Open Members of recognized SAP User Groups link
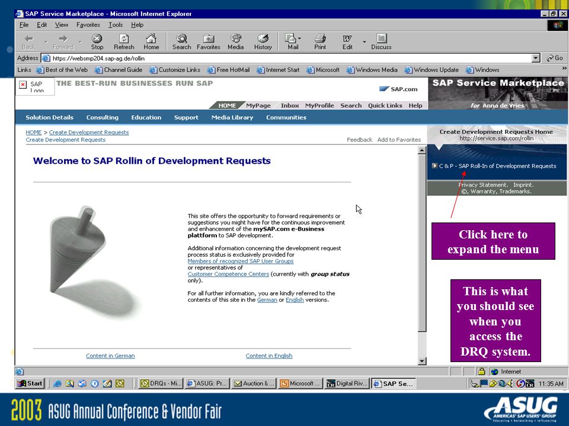 [241, 261]
